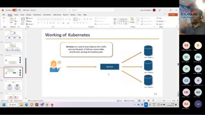
Task: Toggle the AutoSave switch
Action: (15, 10)
